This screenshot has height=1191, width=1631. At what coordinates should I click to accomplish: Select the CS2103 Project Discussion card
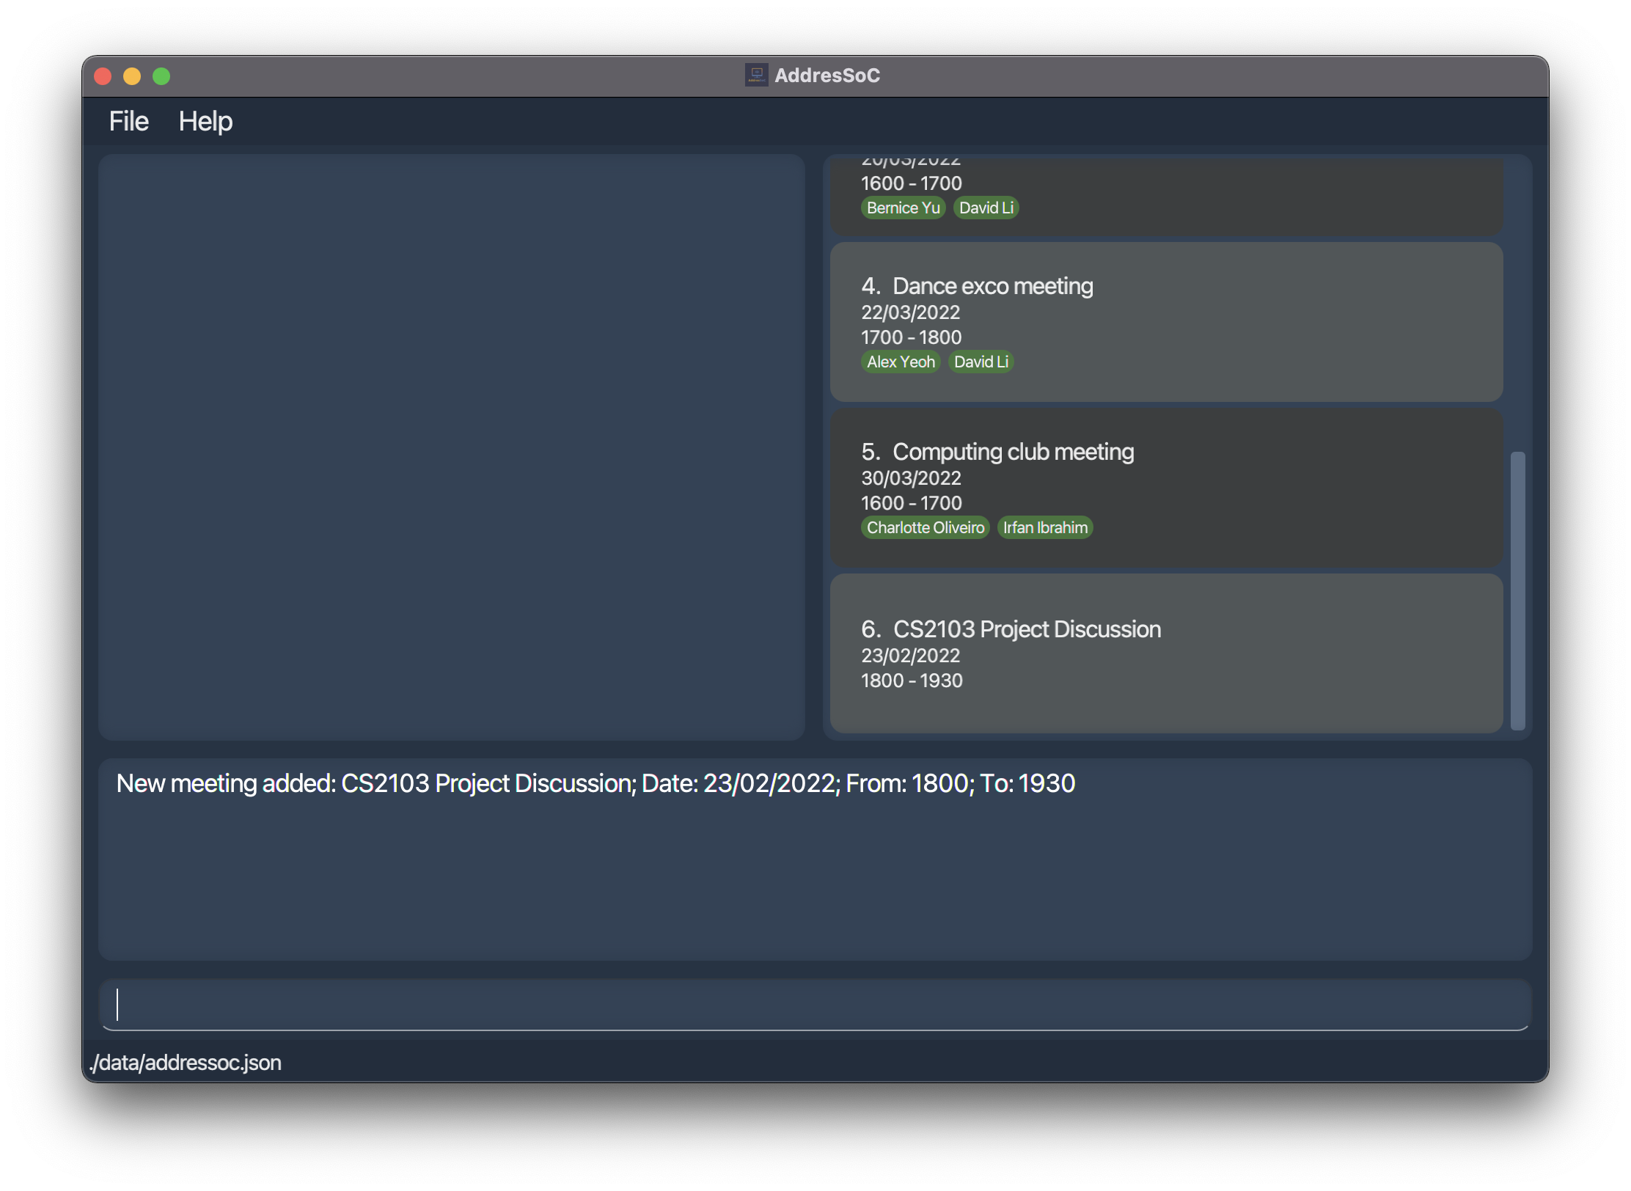[1166, 653]
